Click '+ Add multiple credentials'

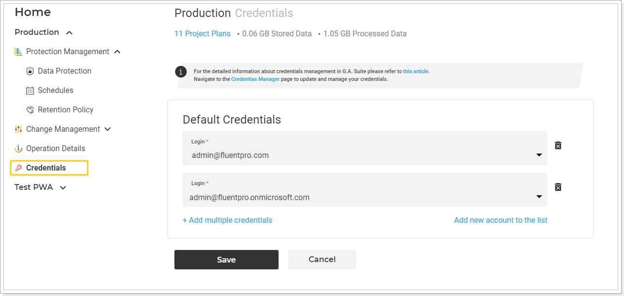pos(227,220)
